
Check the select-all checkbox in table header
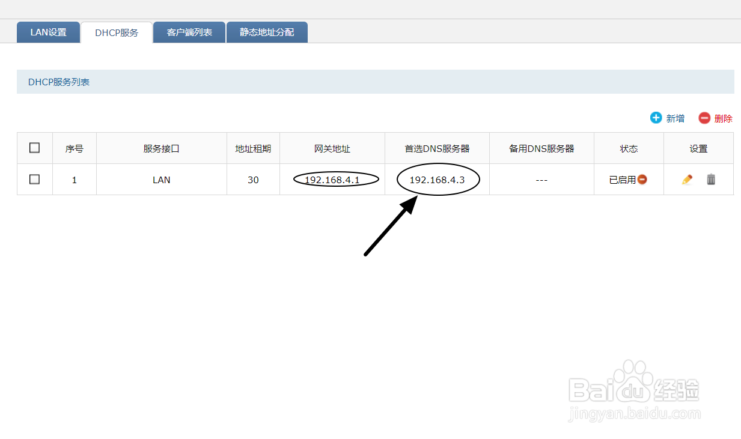(x=34, y=147)
